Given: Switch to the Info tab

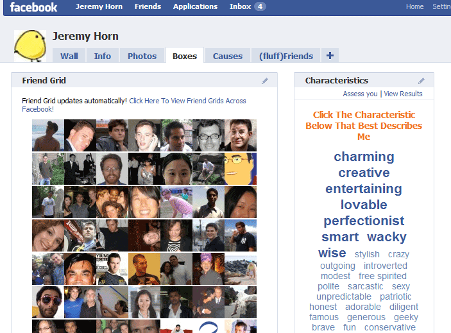Looking at the screenshot, I should (x=103, y=56).
